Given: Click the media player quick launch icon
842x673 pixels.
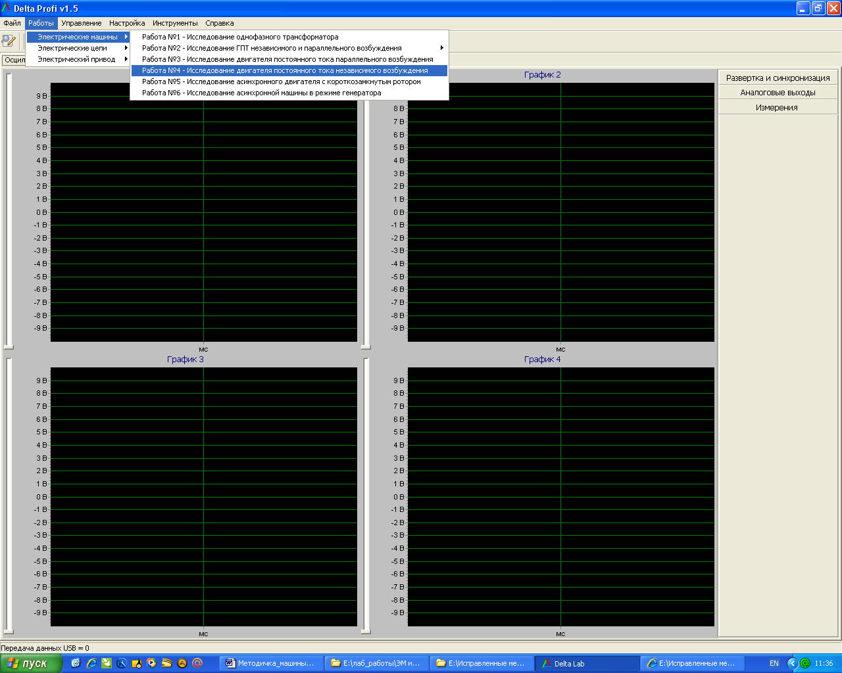Looking at the screenshot, I should pos(151,663).
